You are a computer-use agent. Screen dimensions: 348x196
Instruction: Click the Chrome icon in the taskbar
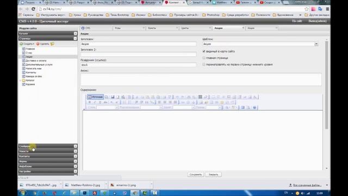(x=135, y=193)
